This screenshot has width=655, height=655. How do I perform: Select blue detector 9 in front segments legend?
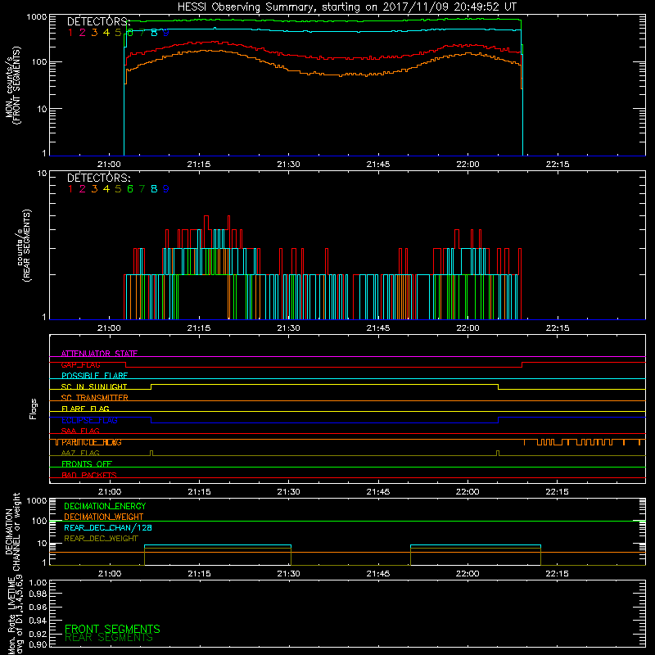click(166, 33)
